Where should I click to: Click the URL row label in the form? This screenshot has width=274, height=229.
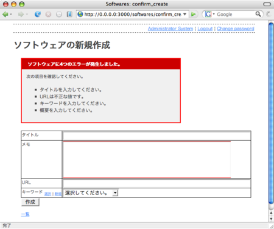tap(26, 182)
